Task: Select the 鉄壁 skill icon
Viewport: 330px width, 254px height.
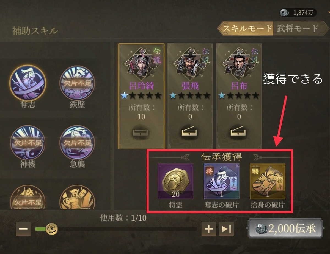Action: pyautogui.click(x=77, y=83)
